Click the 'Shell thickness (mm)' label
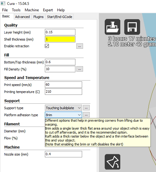The height and width of the screenshot is (172, 156). (x=19, y=39)
